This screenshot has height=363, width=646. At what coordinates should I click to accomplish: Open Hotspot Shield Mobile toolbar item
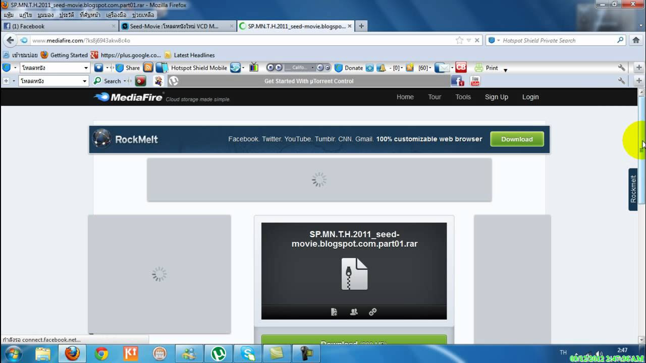coord(192,68)
